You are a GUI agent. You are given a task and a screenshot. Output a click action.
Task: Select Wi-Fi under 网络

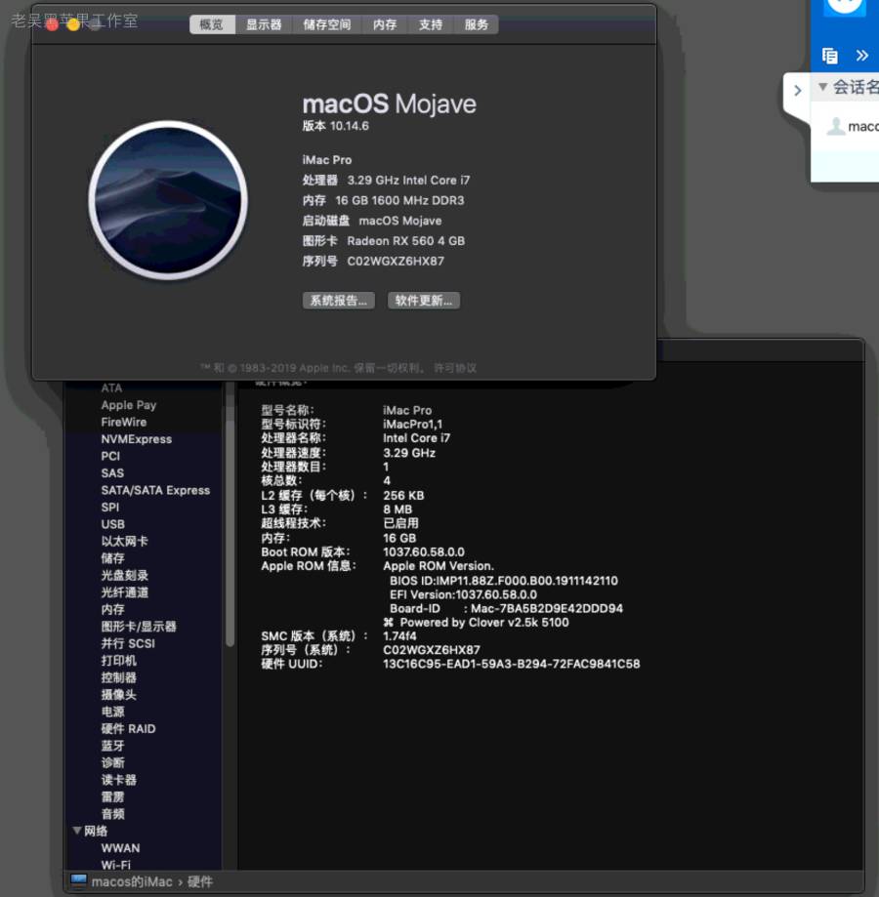[115, 865]
